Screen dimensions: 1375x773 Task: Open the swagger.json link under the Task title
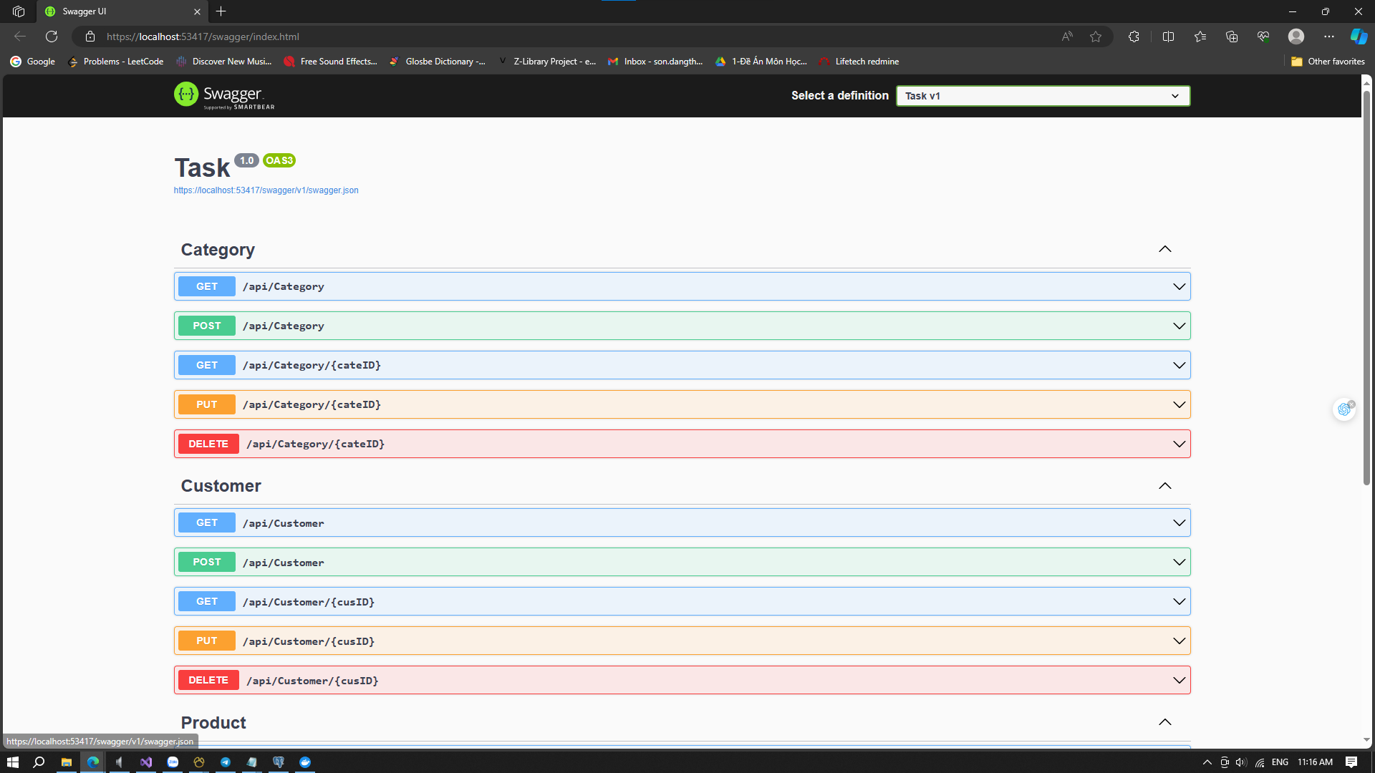click(x=266, y=190)
